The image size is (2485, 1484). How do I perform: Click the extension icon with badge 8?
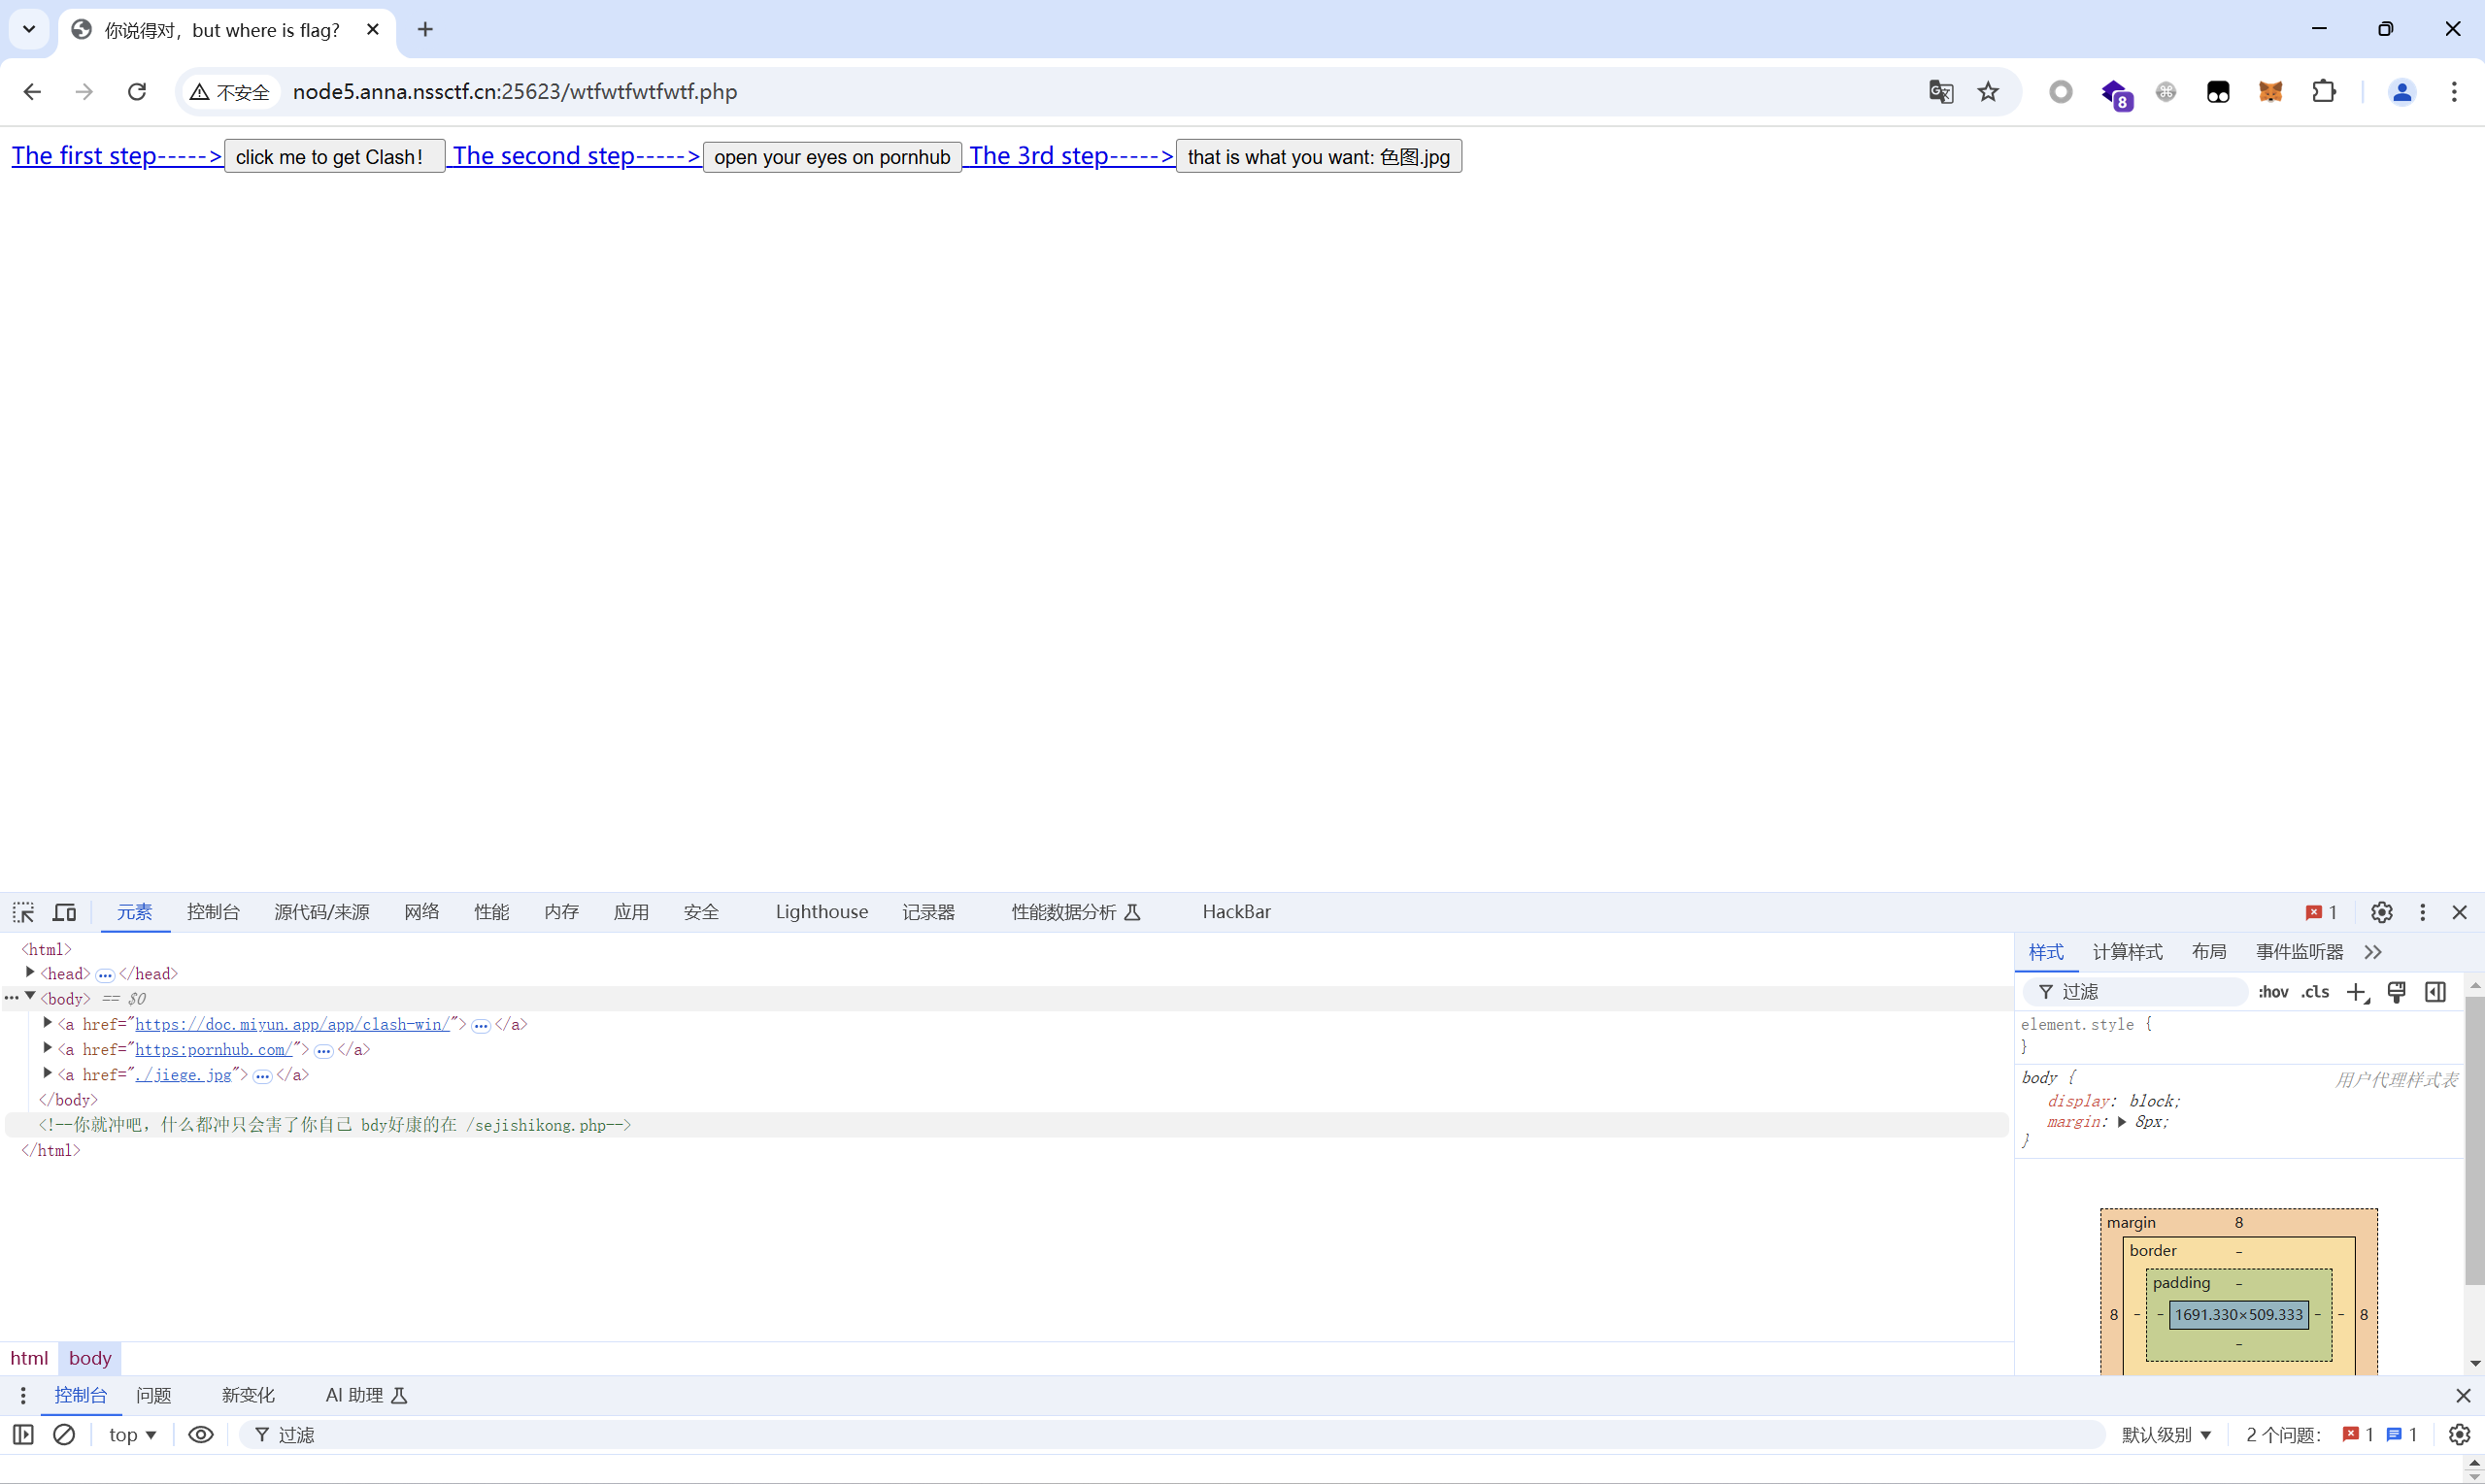coord(2116,94)
